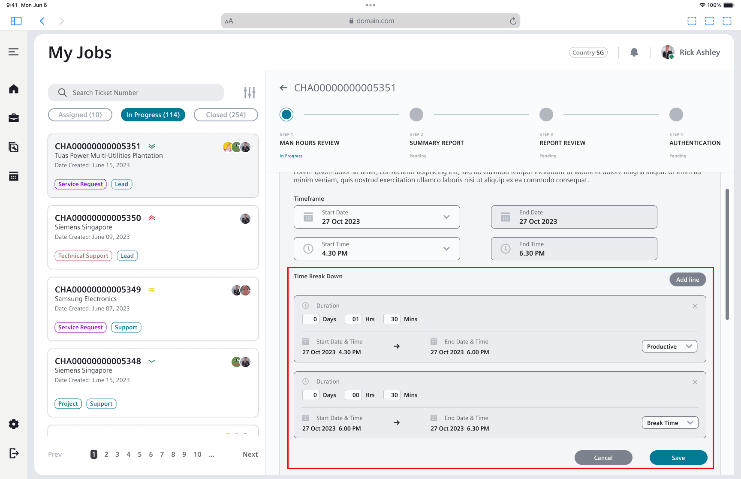Click Days field in first duration
This screenshot has width=741, height=479.
coord(311,319)
